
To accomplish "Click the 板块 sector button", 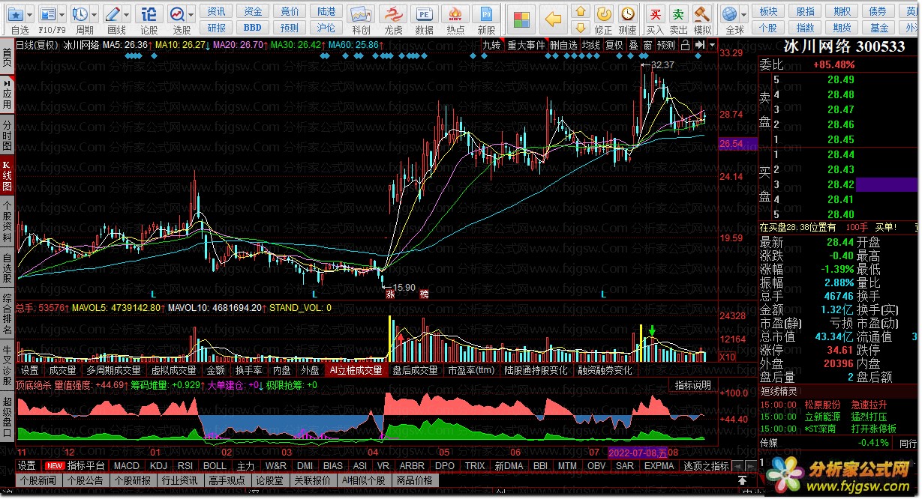I will pyautogui.click(x=768, y=11).
